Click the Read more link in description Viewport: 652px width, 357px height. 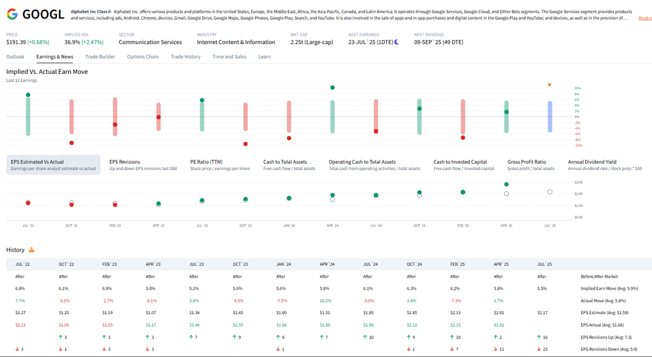click(645, 18)
